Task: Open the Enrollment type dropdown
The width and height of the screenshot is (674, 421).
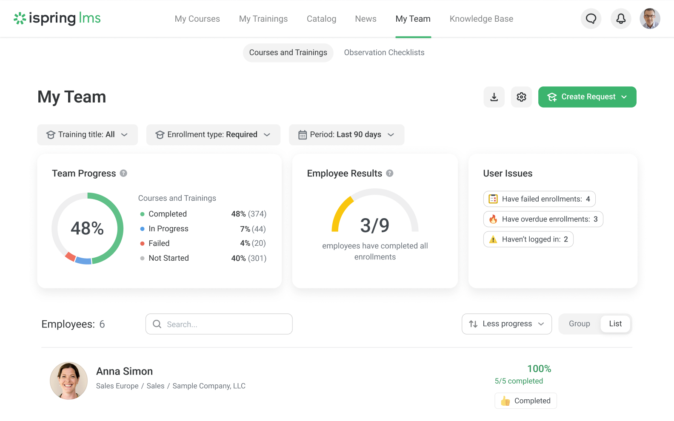Action: click(213, 135)
